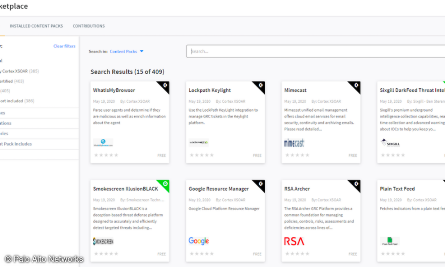Open the WhatIsMyBrowser content pack card

pyautogui.click(x=130, y=122)
